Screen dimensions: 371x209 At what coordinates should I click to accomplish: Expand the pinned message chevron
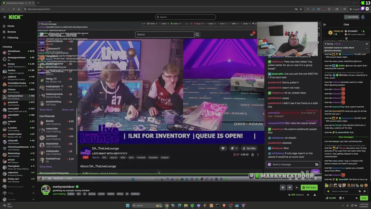367,48
